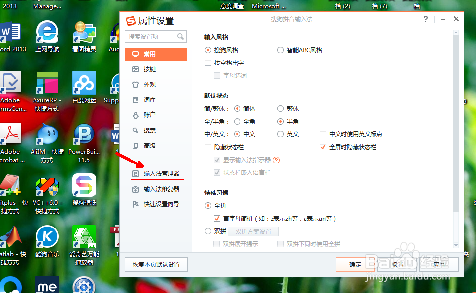The image size is (476, 293).
Task: Open 搜狗壁纸 desktop shortcut
Action: (x=84, y=190)
